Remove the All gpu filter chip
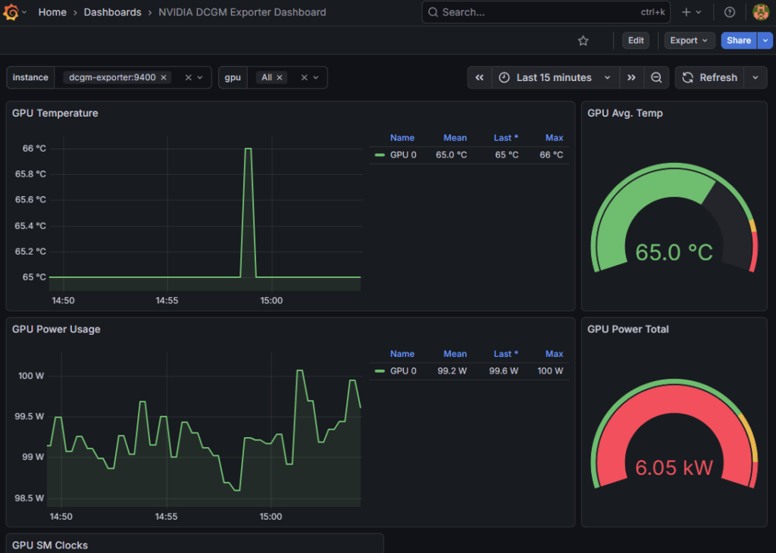 280,77
